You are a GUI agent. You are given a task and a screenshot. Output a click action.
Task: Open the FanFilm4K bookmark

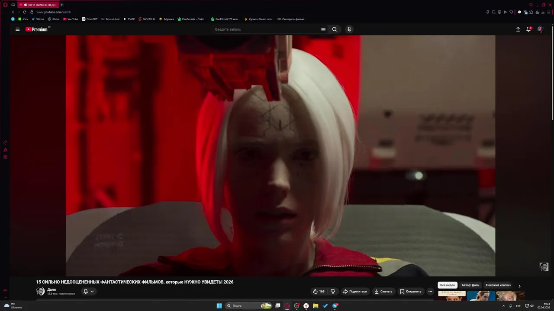225,19
